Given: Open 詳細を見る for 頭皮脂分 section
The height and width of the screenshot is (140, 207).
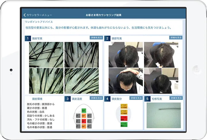Looking at the screenshot, I should tap(136, 98).
